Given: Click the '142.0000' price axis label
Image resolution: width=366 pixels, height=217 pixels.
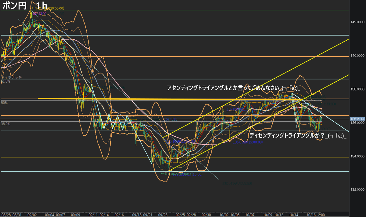Looking at the screenshot, I should (x=358, y=22).
